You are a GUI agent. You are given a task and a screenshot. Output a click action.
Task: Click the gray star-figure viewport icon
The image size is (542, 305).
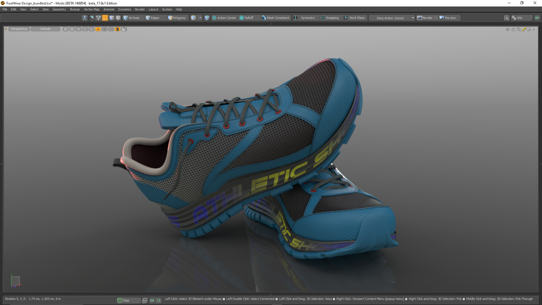tap(104, 29)
